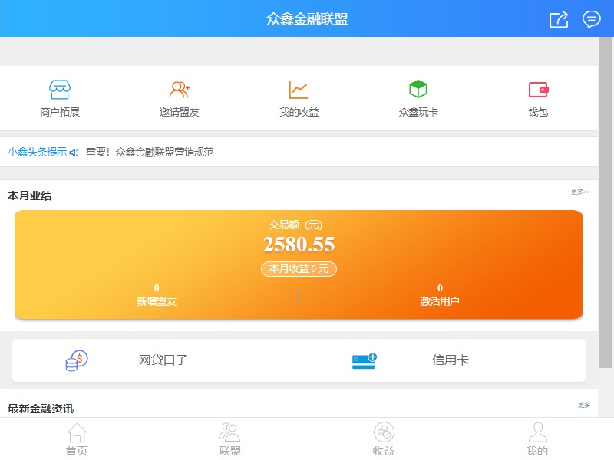Switch to the 首页 tab
Viewport: 614px width, 460px height.
[77, 439]
